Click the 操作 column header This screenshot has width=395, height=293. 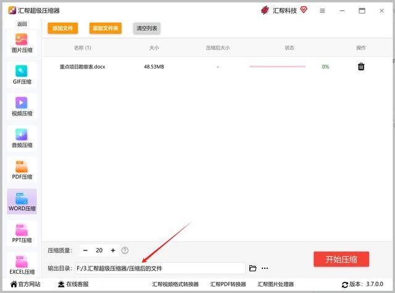pos(361,48)
